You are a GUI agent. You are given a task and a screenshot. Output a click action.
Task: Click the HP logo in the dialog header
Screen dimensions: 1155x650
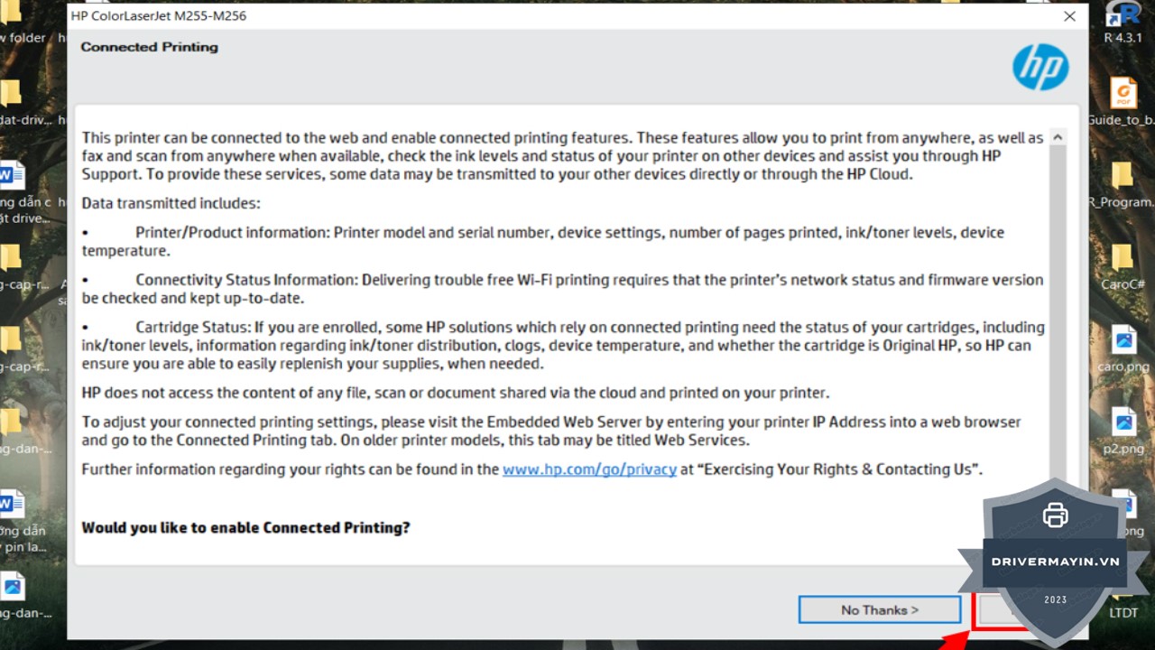point(1039,68)
